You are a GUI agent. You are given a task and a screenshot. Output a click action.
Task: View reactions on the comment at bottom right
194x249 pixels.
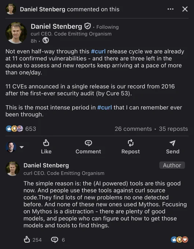[x=180, y=239]
